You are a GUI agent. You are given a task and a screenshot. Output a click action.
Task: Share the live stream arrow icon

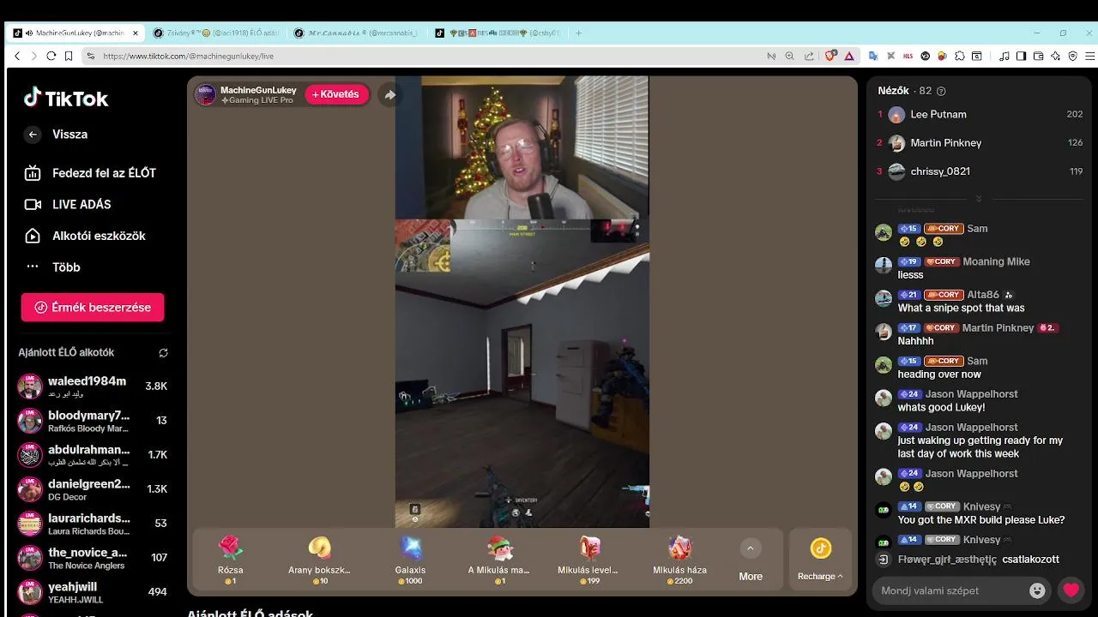click(x=389, y=94)
